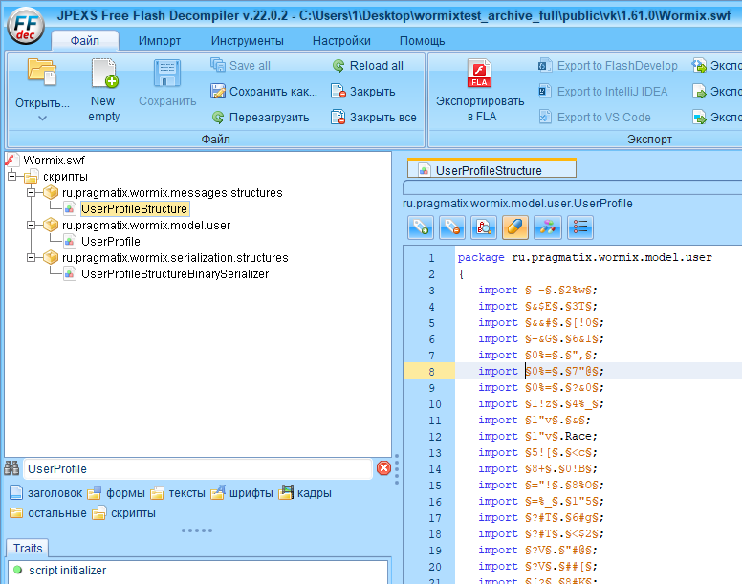This screenshot has width=742, height=584.
Task: Click the import line ending with .Race;
Action: tap(537, 436)
